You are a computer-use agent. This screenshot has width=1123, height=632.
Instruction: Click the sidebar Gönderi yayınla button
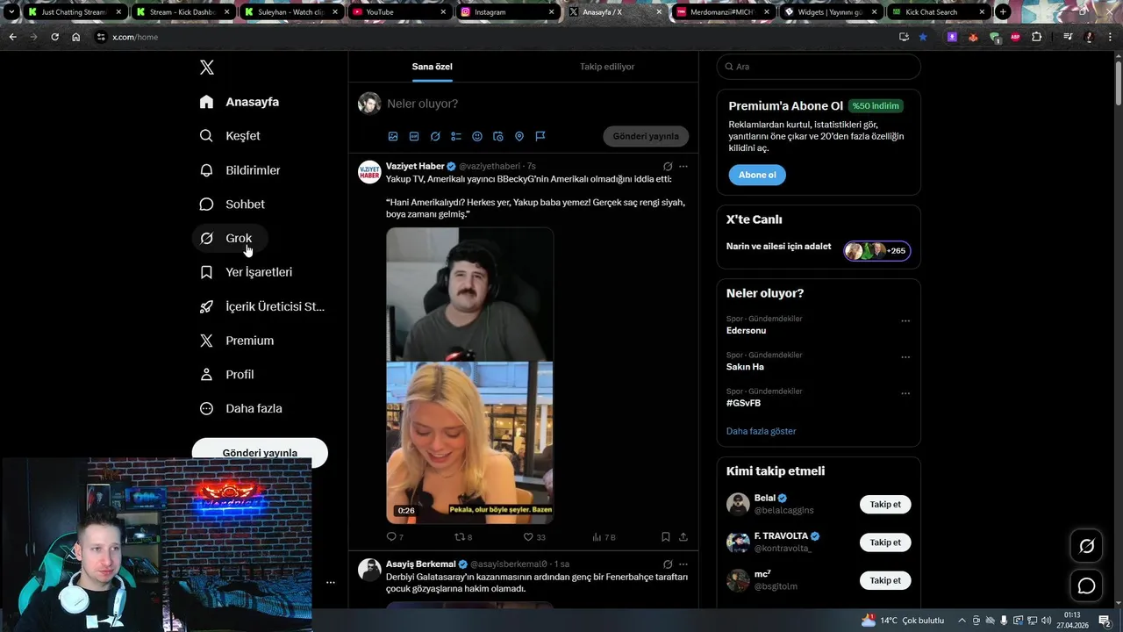point(260,453)
